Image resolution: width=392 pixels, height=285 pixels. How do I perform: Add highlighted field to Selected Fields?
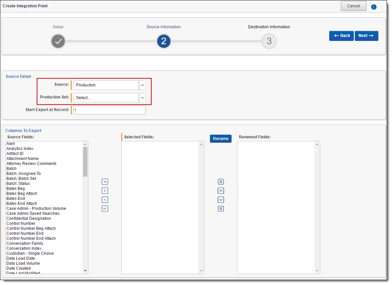coord(105,191)
